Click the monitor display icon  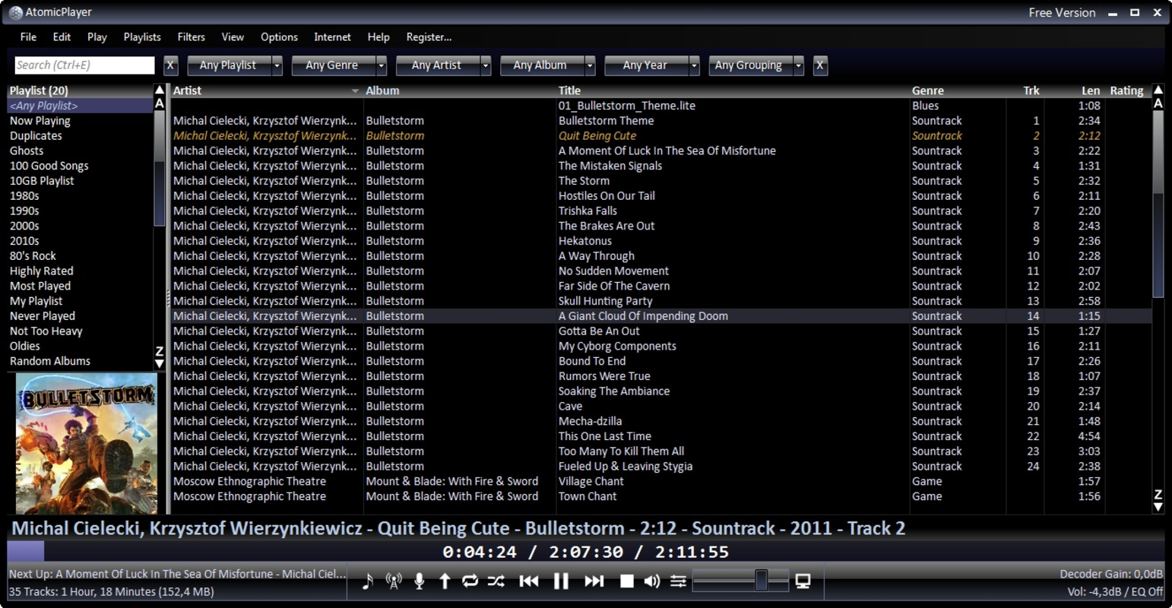[803, 581]
